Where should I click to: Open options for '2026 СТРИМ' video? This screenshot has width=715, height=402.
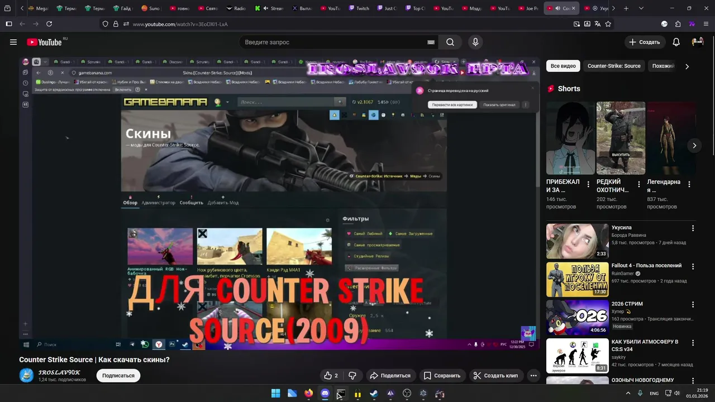[693, 305]
